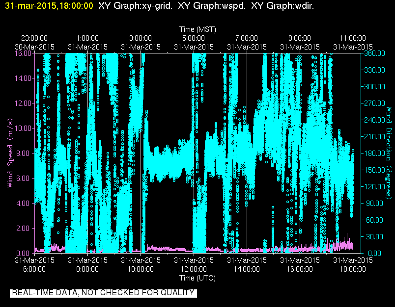Click the 23:00:00 MST tick label
395x307 pixels.
click(34, 38)
